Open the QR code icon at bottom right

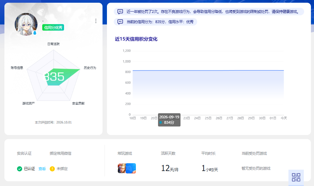(296, 177)
